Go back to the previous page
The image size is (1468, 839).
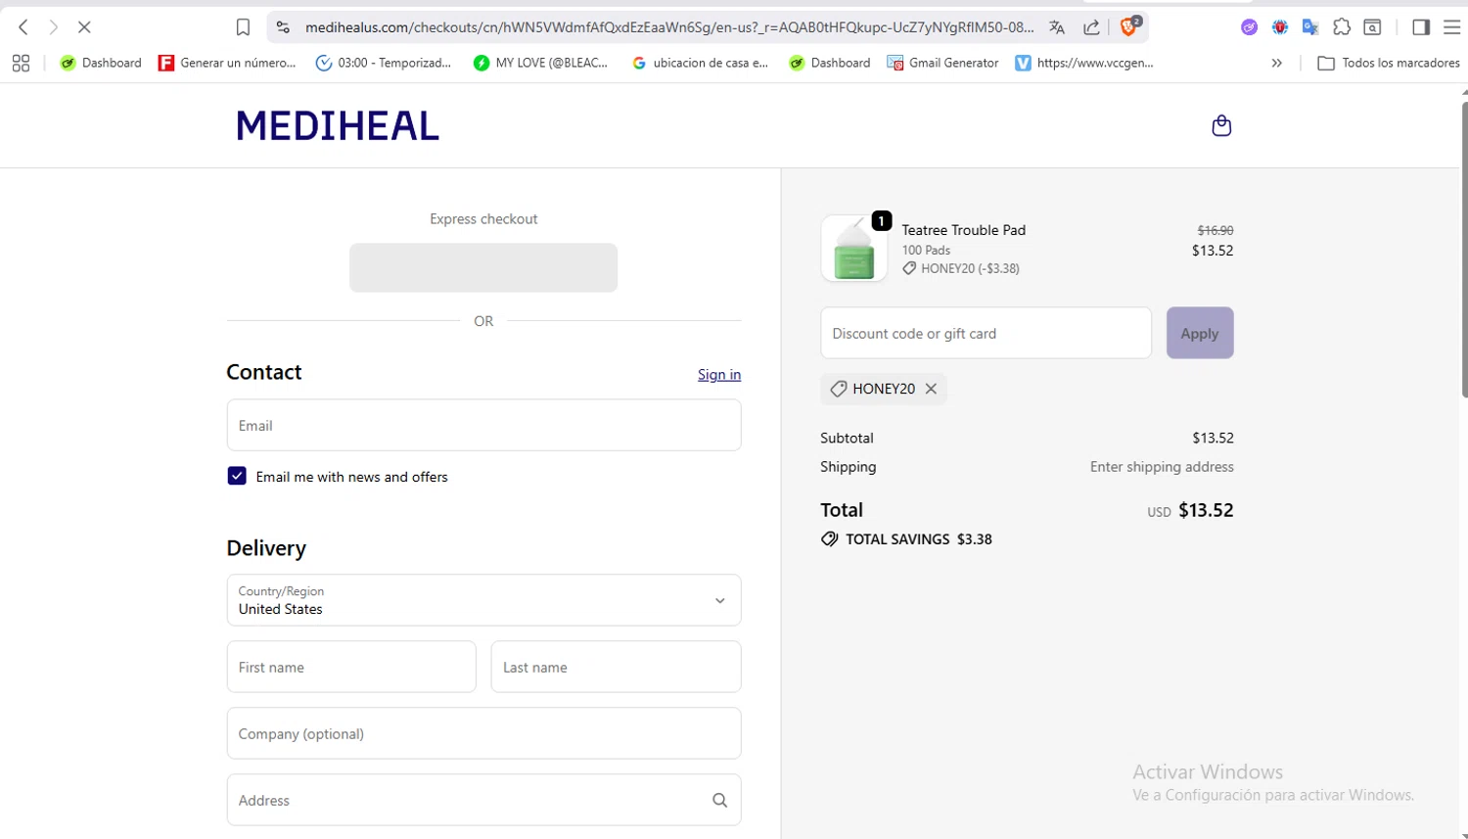coord(23,27)
